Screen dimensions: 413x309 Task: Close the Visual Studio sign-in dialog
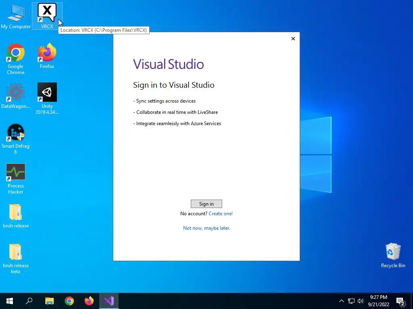pos(293,39)
